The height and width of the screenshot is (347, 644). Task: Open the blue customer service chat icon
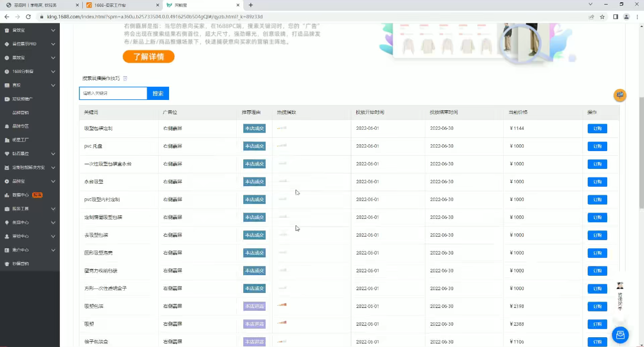[x=620, y=334]
